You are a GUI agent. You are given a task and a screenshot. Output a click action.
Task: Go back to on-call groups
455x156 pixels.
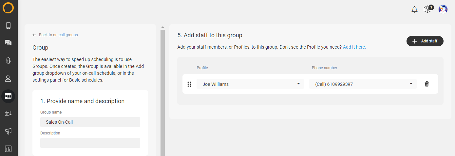coord(55,35)
